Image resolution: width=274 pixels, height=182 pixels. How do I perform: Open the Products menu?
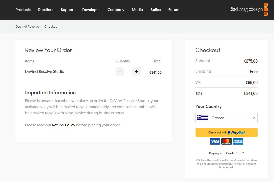point(23,10)
